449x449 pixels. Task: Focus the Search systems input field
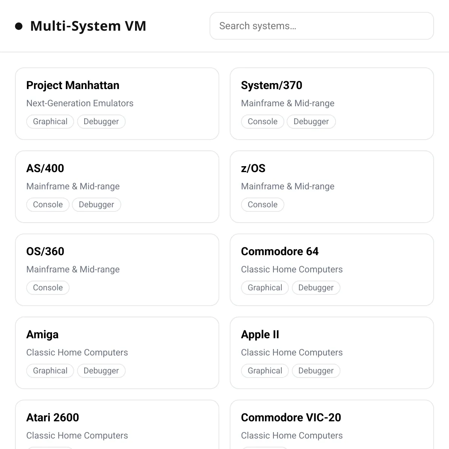tap(321, 26)
